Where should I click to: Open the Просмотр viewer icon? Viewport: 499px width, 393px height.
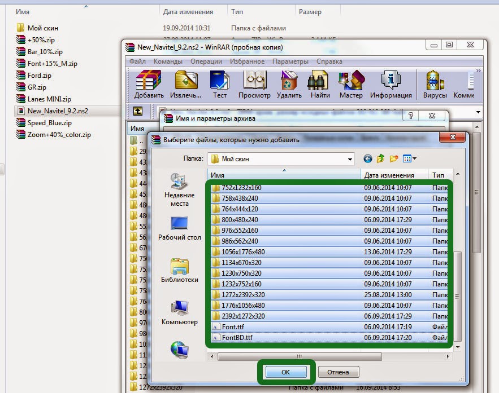[254, 84]
